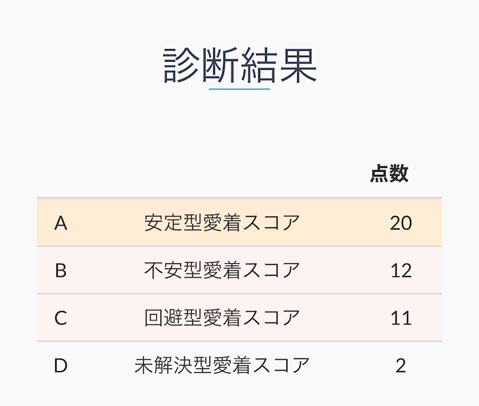
Task: Click the 未解決型愛着スコア label
Action: (x=222, y=365)
